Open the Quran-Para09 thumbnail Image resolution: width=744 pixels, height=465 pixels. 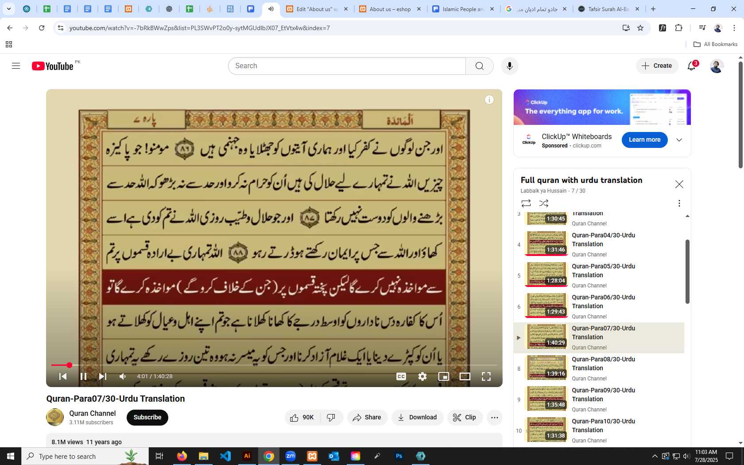pos(546,399)
